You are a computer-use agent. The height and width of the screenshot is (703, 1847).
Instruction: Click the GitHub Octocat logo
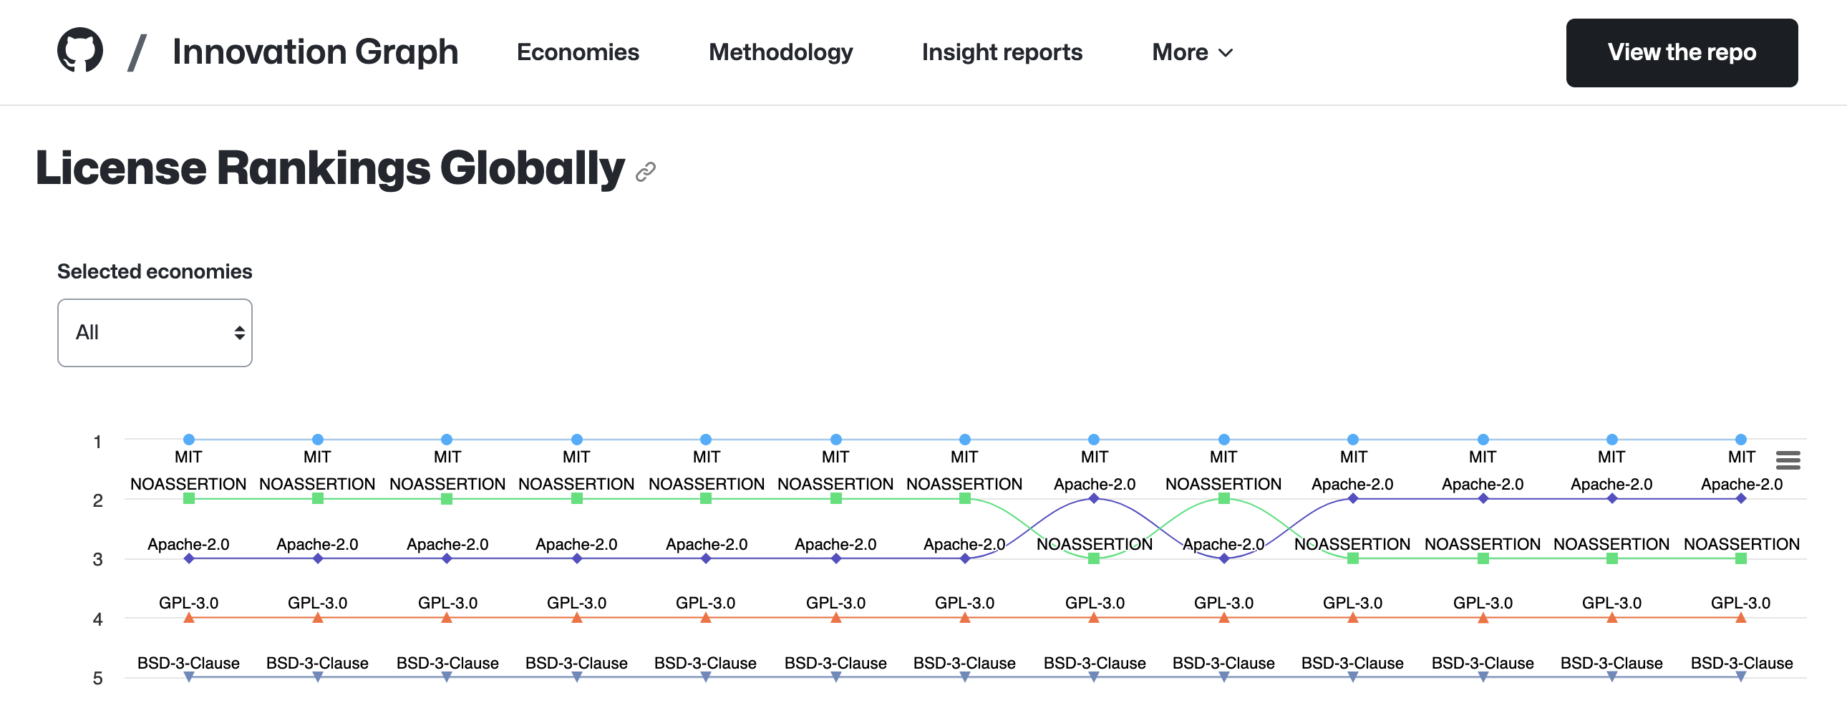tap(79, 51)
